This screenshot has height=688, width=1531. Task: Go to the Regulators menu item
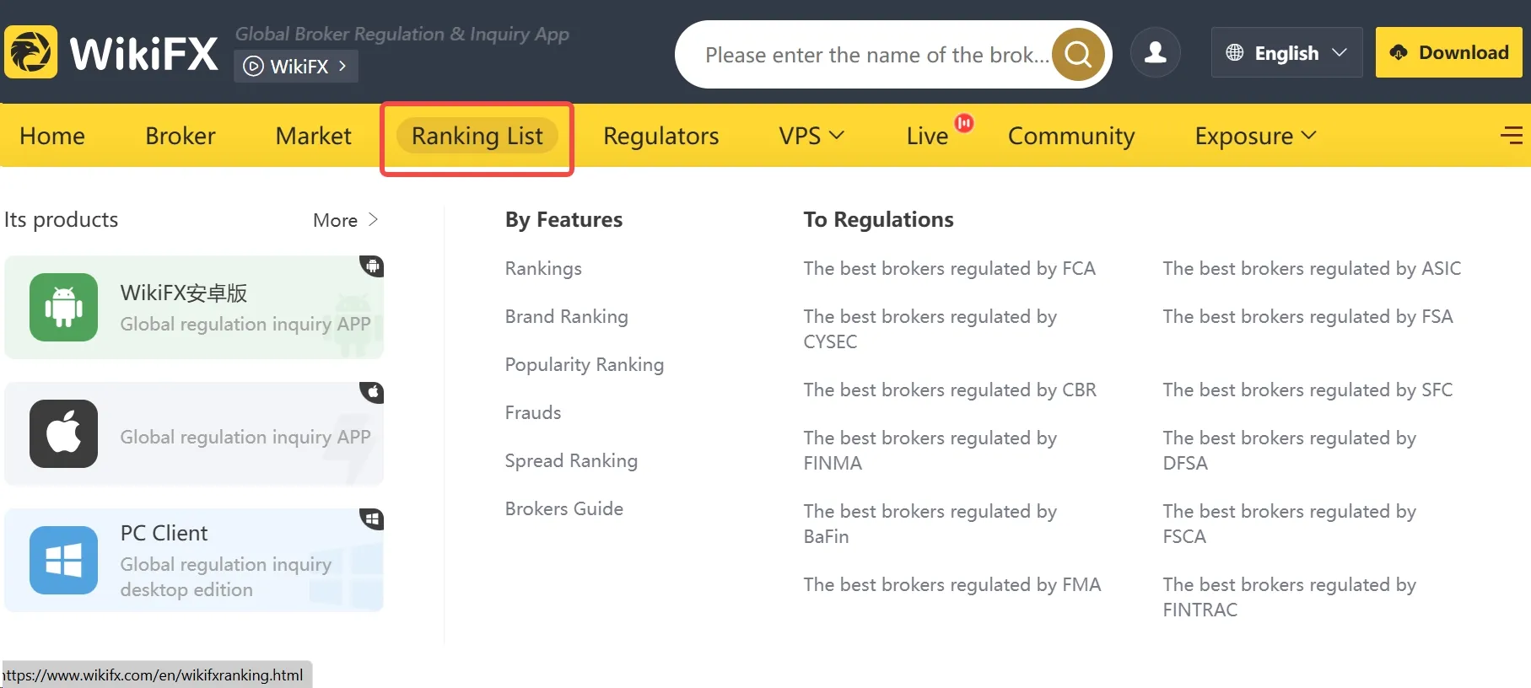(x=660, y=136)
